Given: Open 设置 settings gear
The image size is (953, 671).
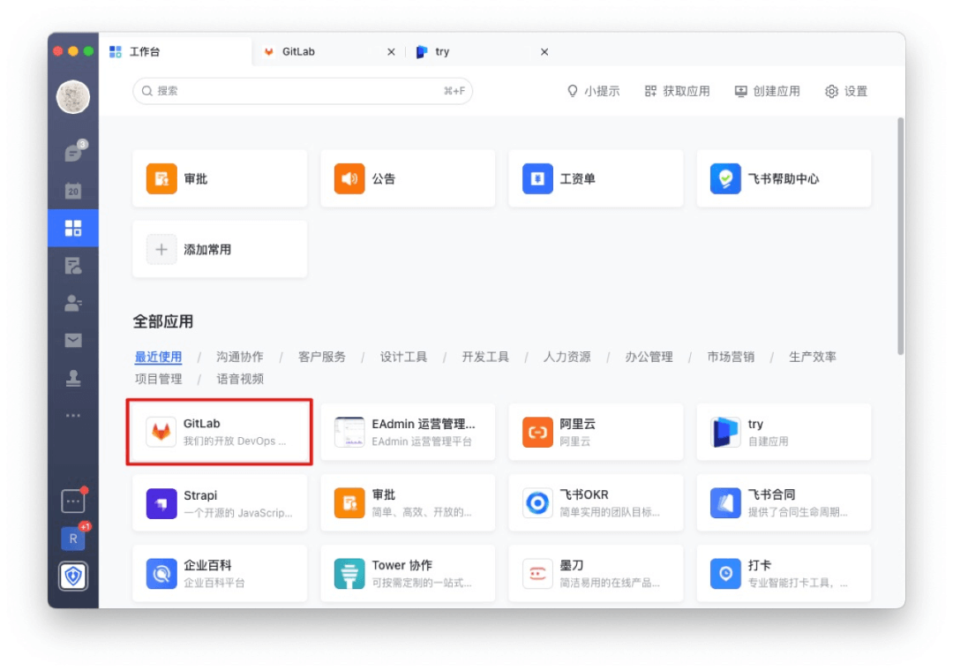Looking at the screenshot, I should [x=845, y=91].
